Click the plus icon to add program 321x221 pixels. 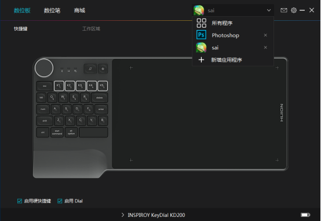(x=201, y=60)
